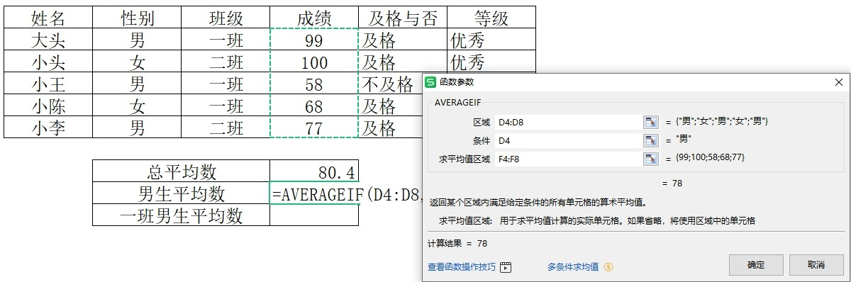The image size is (851, 282).
Task: Click the WPS logo icon in dialog title
Action: (430, 81)
